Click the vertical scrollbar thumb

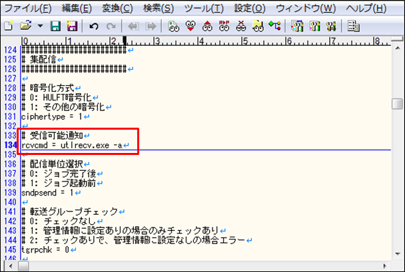(398, 104)
